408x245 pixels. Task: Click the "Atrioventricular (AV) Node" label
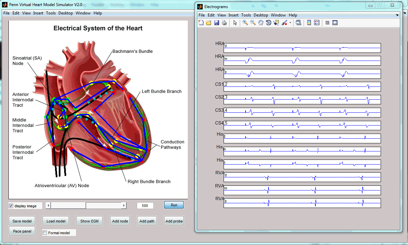pyautogui.click(x=62, y=186)
